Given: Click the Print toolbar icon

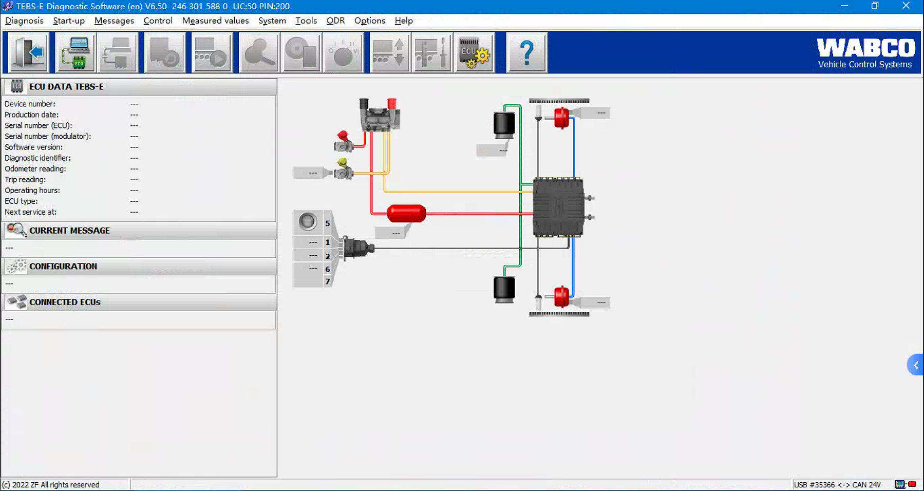Looking at the screenshot, I should coord(118,52).
